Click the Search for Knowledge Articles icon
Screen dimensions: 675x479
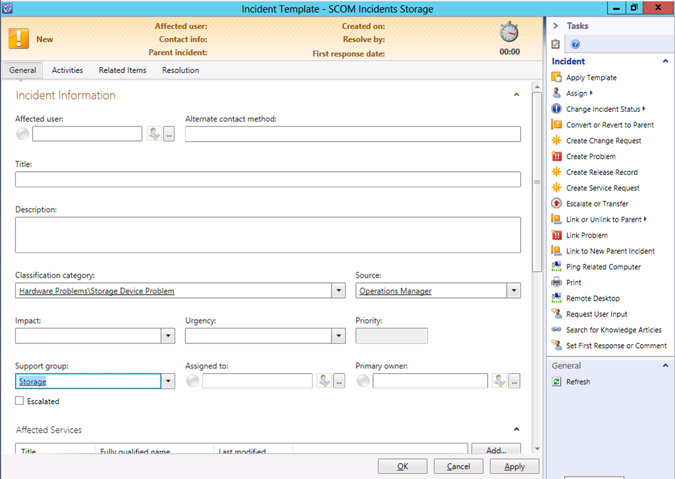click(x=556, y=330)
